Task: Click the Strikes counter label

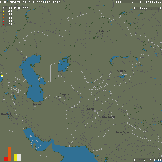Action: [141, 8]
